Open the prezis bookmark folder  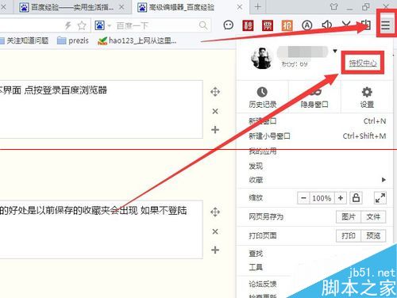(73, 40)
